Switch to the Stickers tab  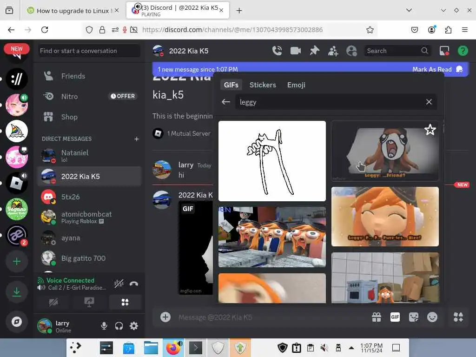[263, 85]
